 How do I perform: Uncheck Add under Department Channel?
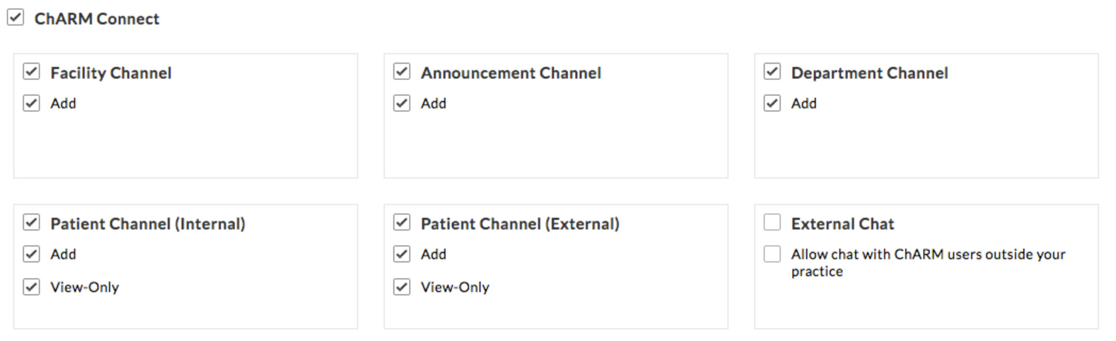pyautogui.click(x=772, y=103)
